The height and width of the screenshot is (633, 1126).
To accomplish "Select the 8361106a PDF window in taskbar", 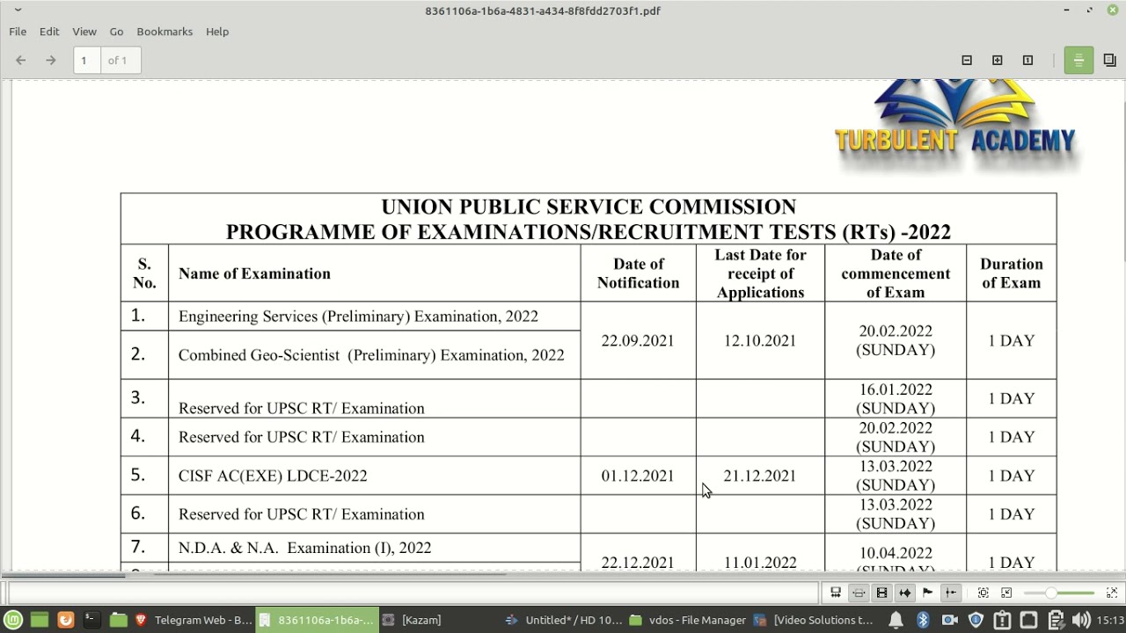I will [x=318, y=620].
